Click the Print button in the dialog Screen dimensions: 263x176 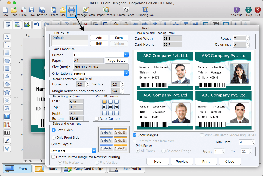pos(206,161)
